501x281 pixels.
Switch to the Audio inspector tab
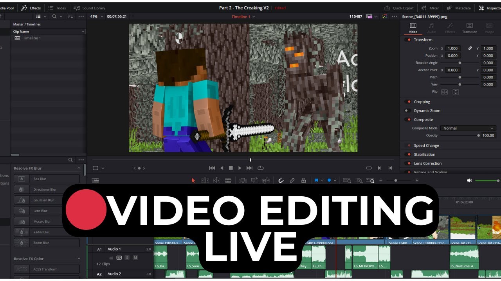pyautogui.click(x=431, y=28)
